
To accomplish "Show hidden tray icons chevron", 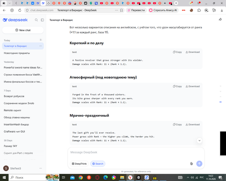I will coord(188,177).
